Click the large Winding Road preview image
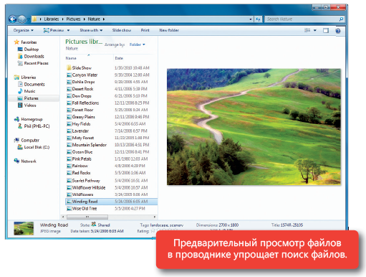This screenshot has width=366, height=277. (254, 127)
